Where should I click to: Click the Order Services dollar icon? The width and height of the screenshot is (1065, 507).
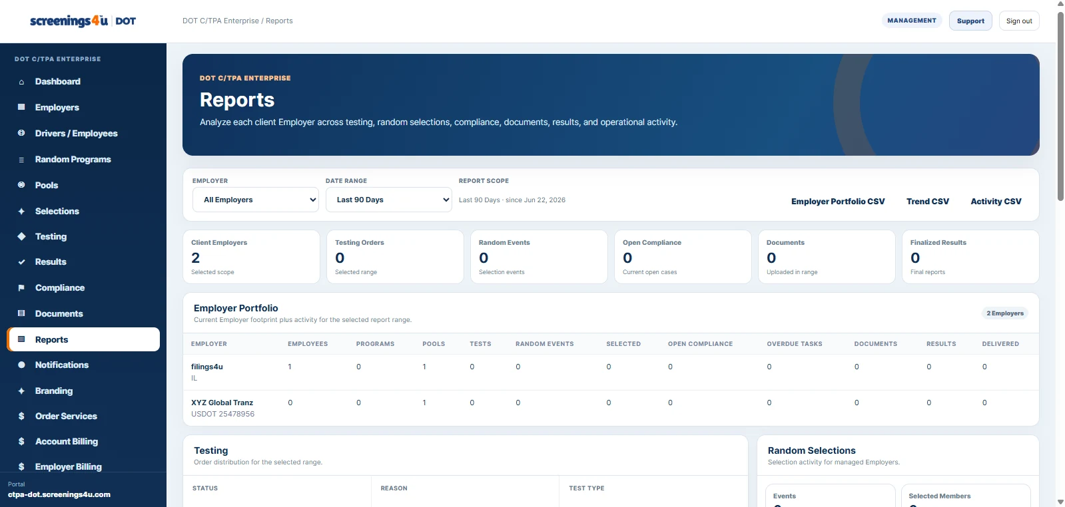21,417
